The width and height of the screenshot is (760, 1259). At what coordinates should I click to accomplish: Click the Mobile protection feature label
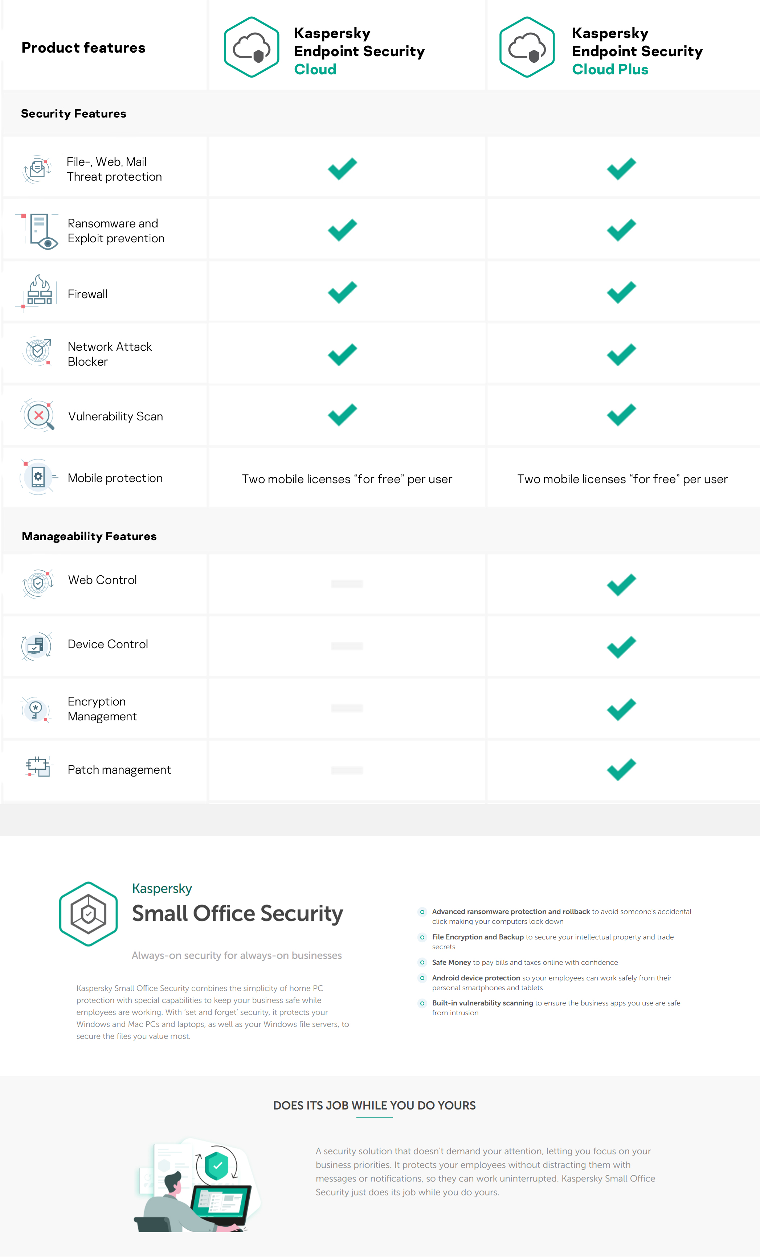coord(115,478)
